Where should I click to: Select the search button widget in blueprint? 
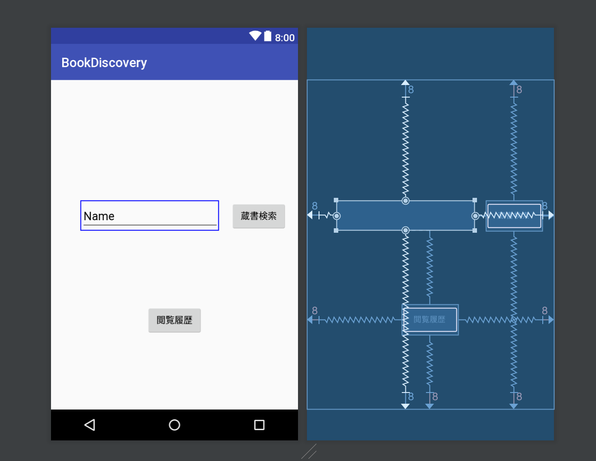point(514,216)
